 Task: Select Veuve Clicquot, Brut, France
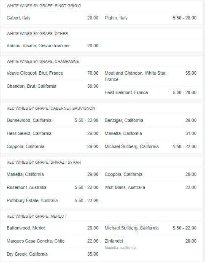tap(52, 73)
